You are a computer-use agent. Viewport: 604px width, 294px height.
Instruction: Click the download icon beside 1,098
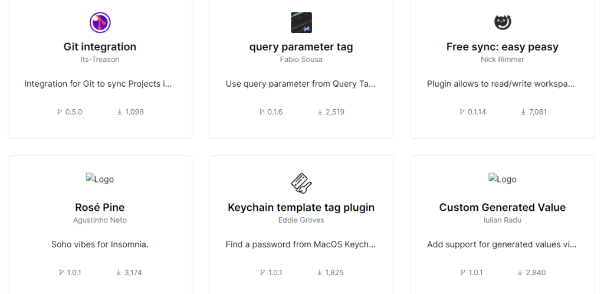coord(119,112)
